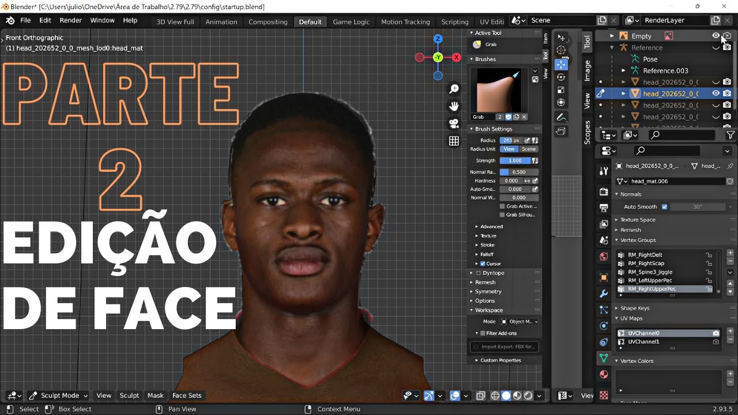
Task: Open the World properties tab
Action: click(604, 256)
